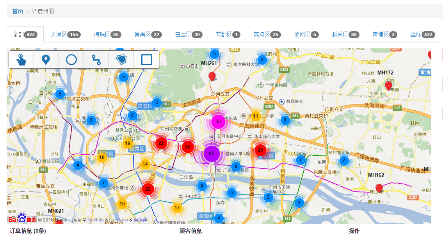Click the red pin marker near MH162
Viewport: 443px width, 237px height.
click(379, 188)
